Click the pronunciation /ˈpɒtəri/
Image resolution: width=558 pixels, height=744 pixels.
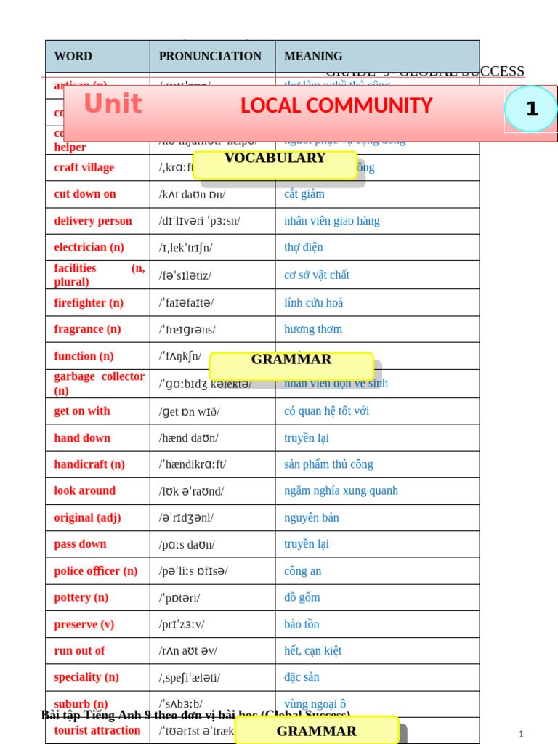point(179,598)
